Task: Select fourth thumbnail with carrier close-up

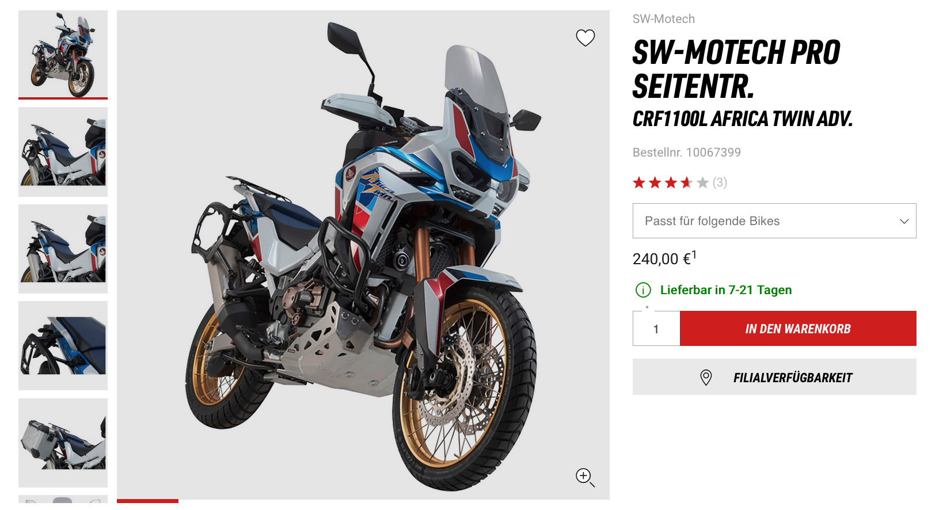Action: coord(63,346)
